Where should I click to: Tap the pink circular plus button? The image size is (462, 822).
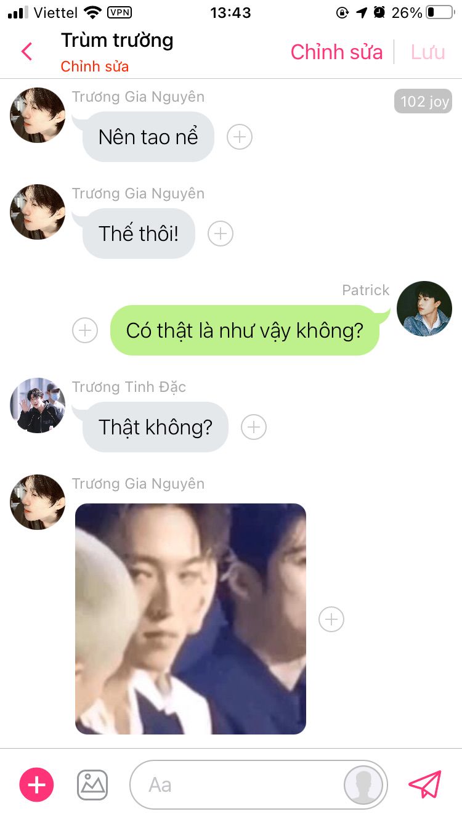tap(37, 784)
